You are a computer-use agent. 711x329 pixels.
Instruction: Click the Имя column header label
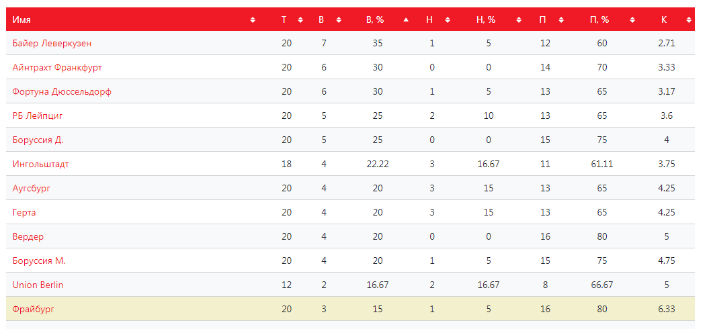[22, 20]
